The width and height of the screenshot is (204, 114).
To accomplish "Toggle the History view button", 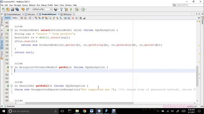I will point(15,18).
